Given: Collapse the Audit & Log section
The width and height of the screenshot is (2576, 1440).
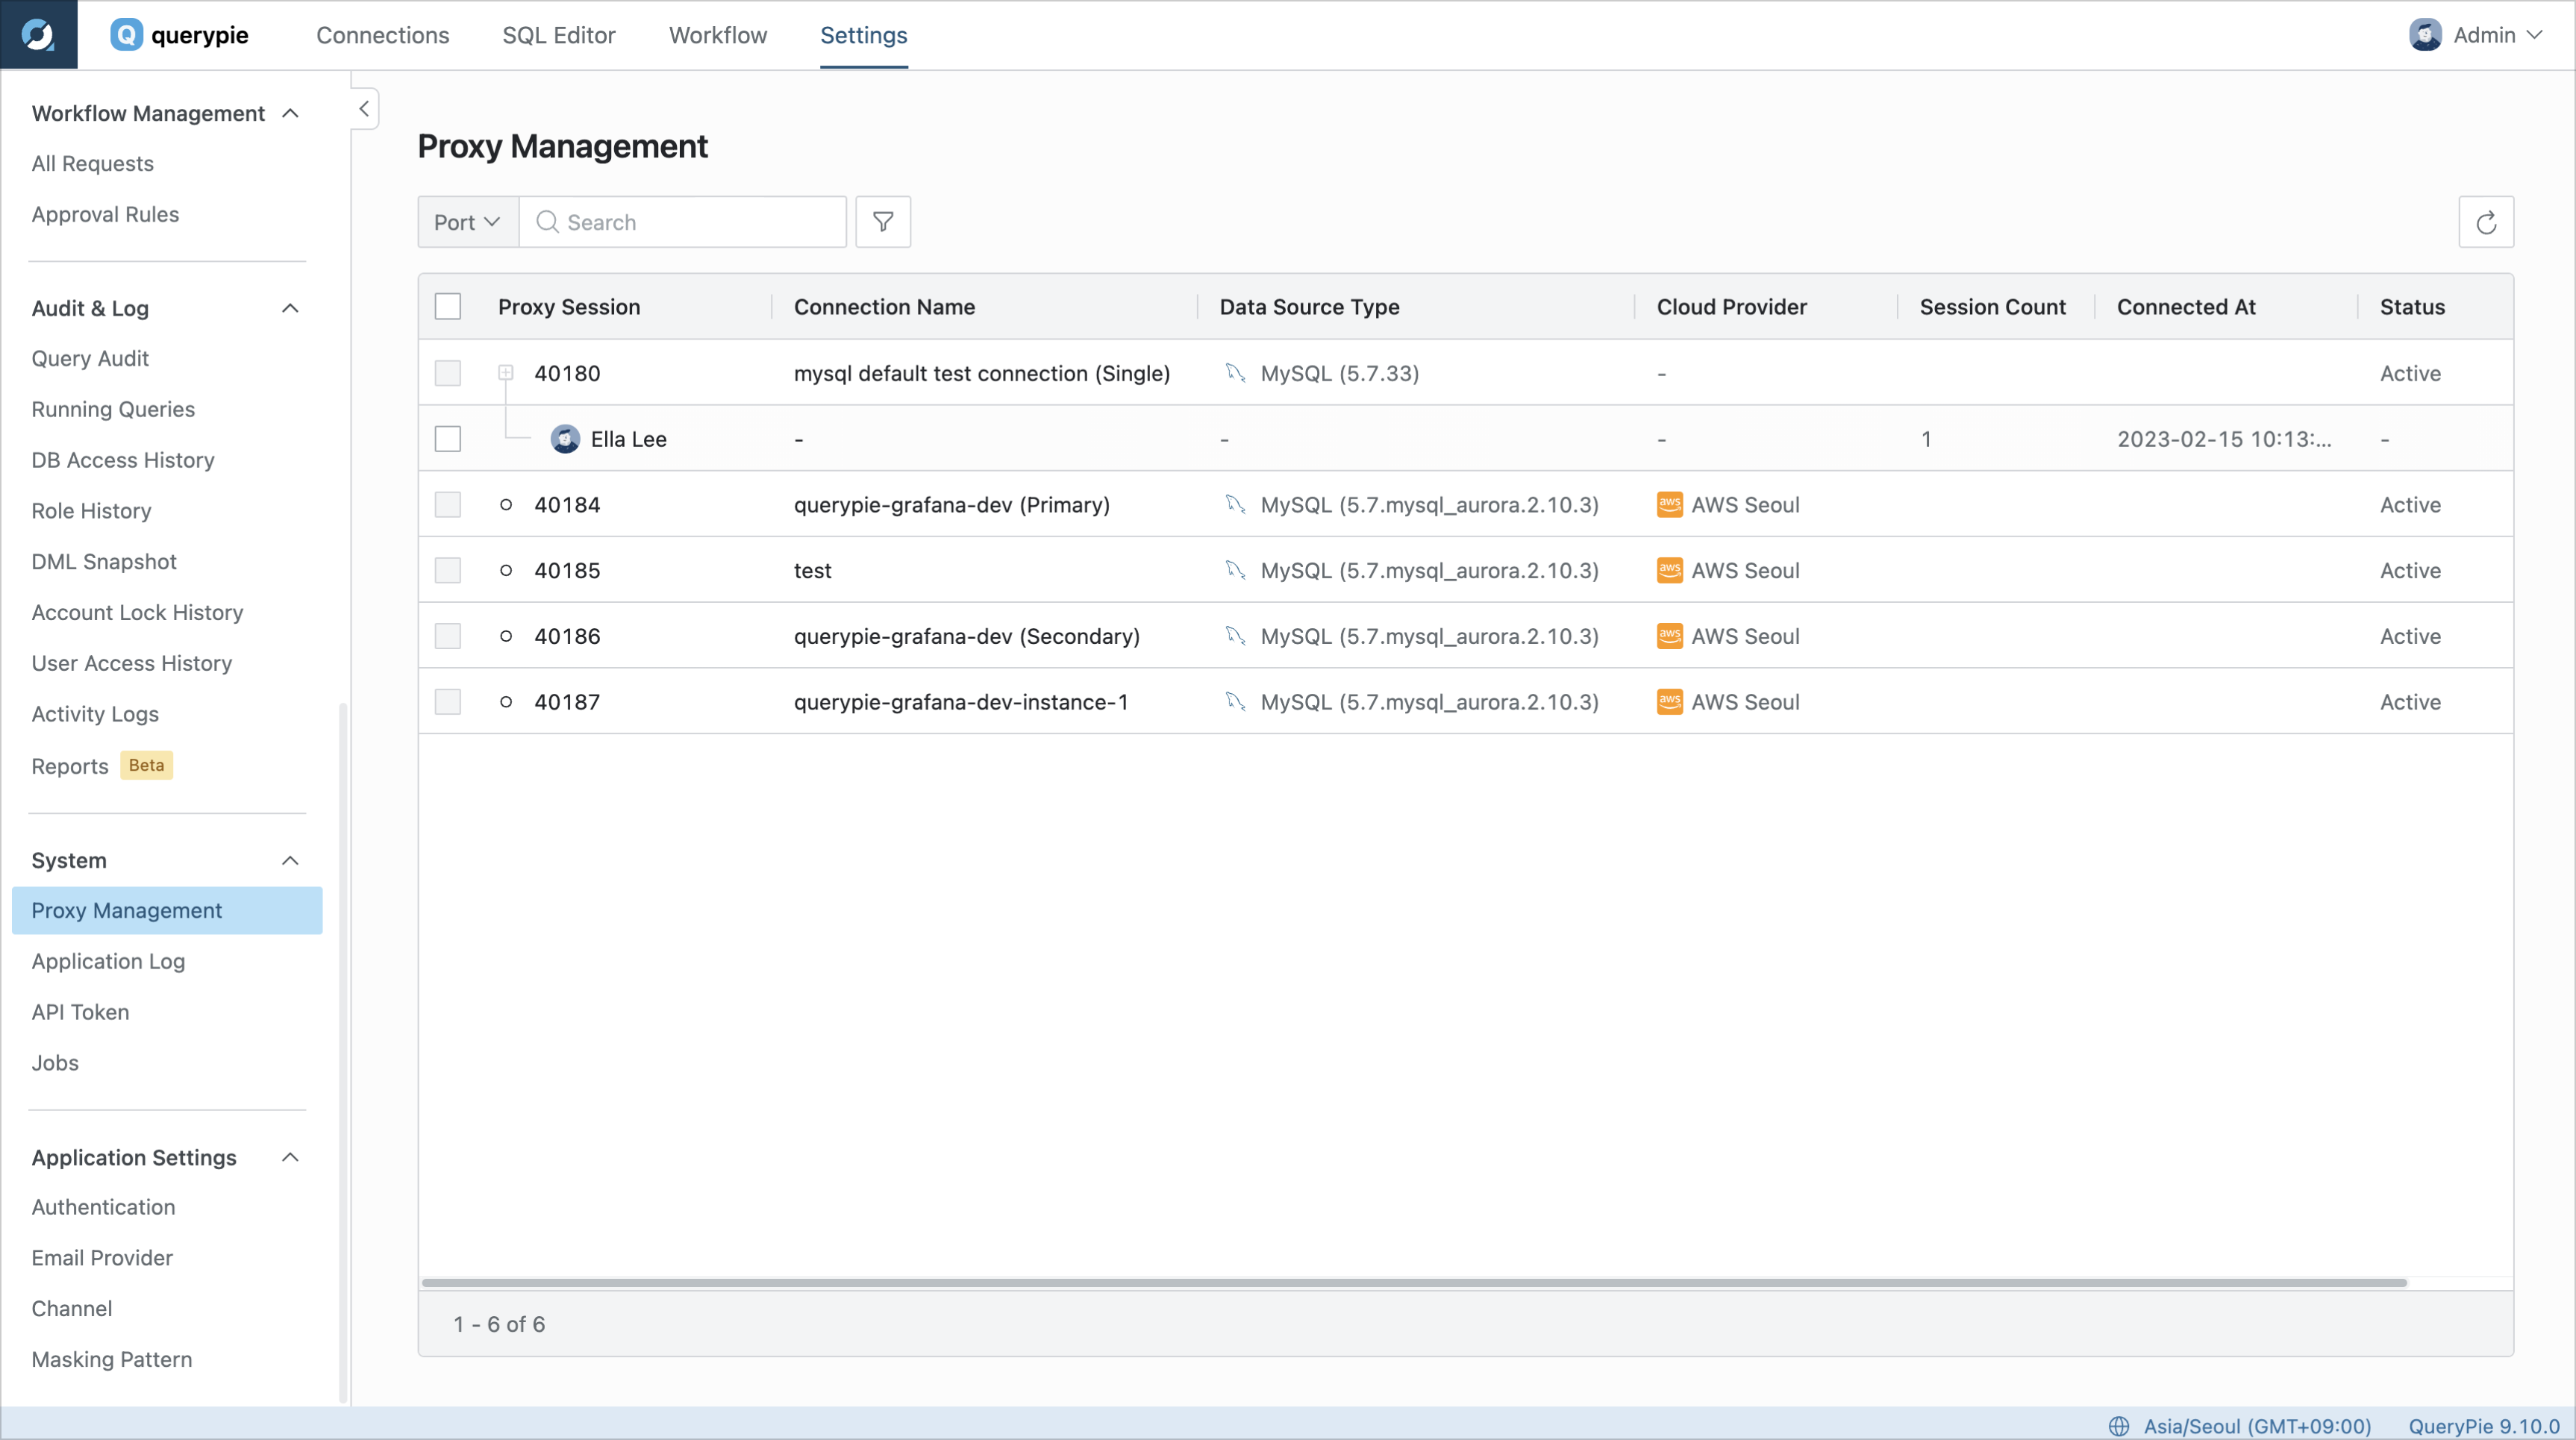Looking at the screenshot, I should pos(290,308).
